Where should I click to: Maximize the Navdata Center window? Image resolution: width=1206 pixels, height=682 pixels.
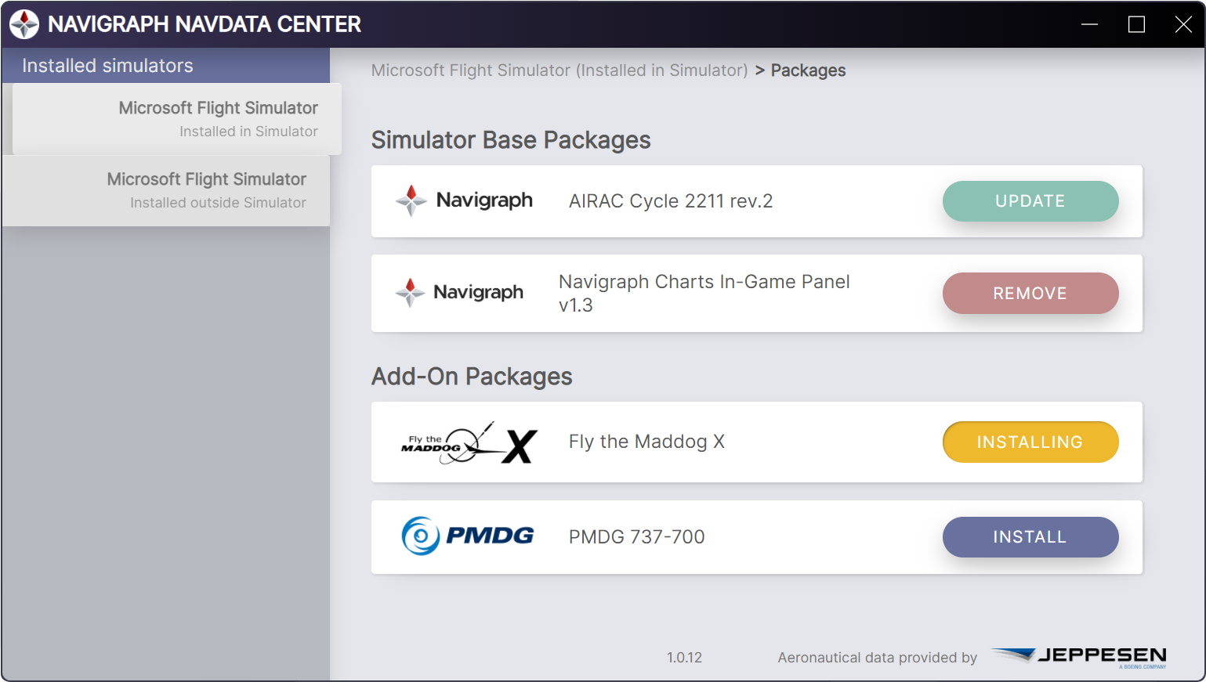point(1136,24)
